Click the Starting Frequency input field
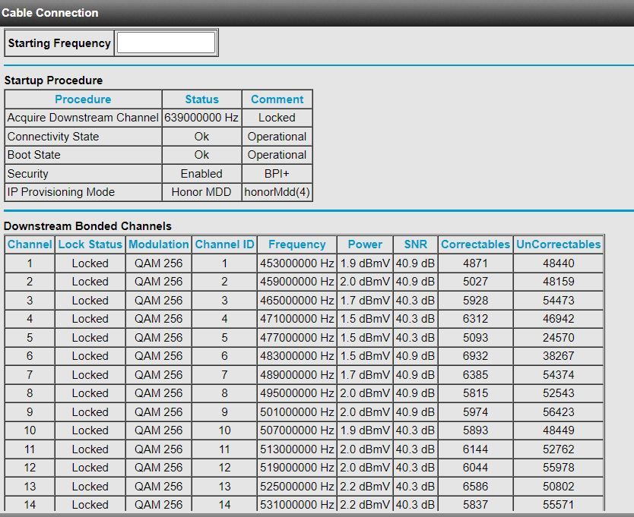 (166, 43)
